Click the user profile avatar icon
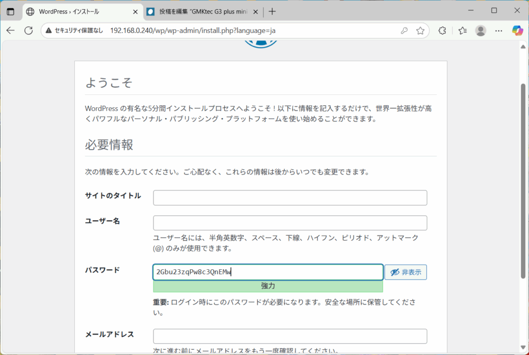 [480, 31]
